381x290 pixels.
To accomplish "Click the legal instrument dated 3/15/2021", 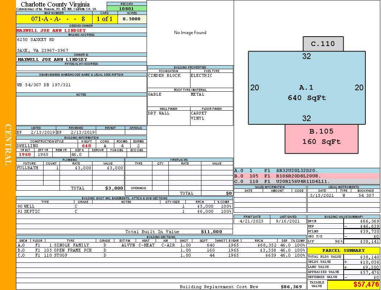I will click(x=343, y=195).
